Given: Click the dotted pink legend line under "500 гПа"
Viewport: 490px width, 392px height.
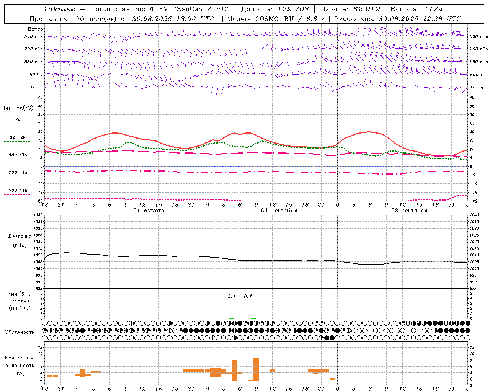Looking at the screenshot, I should click(x=17, y=194).
